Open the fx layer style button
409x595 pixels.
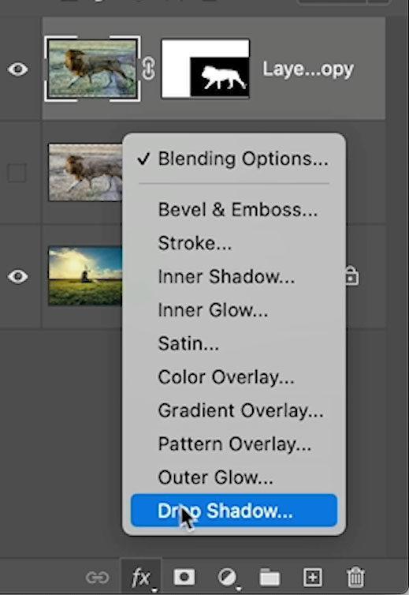pos(141,578)
